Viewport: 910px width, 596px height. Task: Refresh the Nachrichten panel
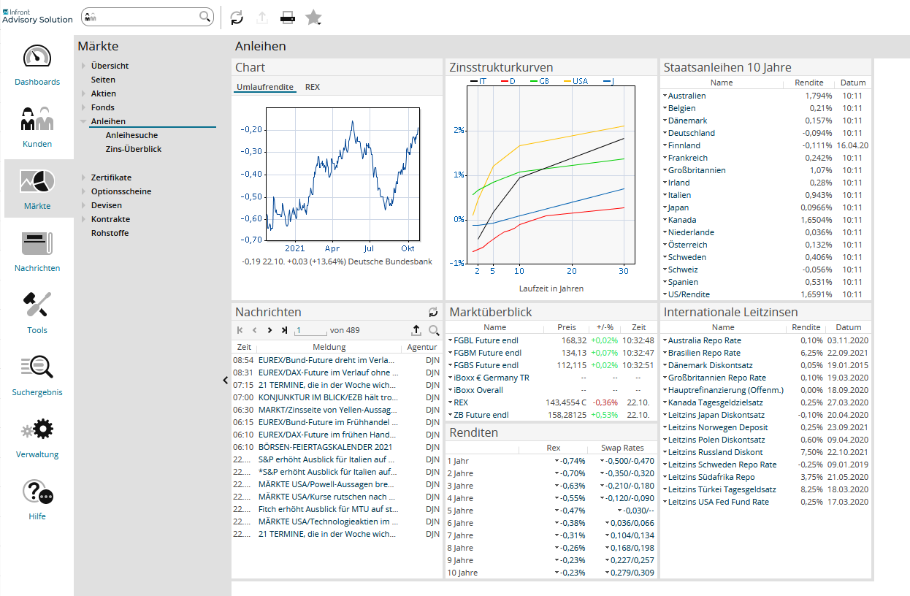[433, 312]
